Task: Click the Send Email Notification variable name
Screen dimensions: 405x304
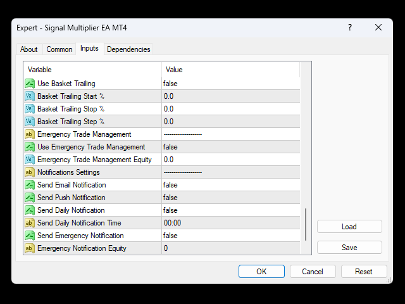Action: pyautogui.click(x=72, y=185)
